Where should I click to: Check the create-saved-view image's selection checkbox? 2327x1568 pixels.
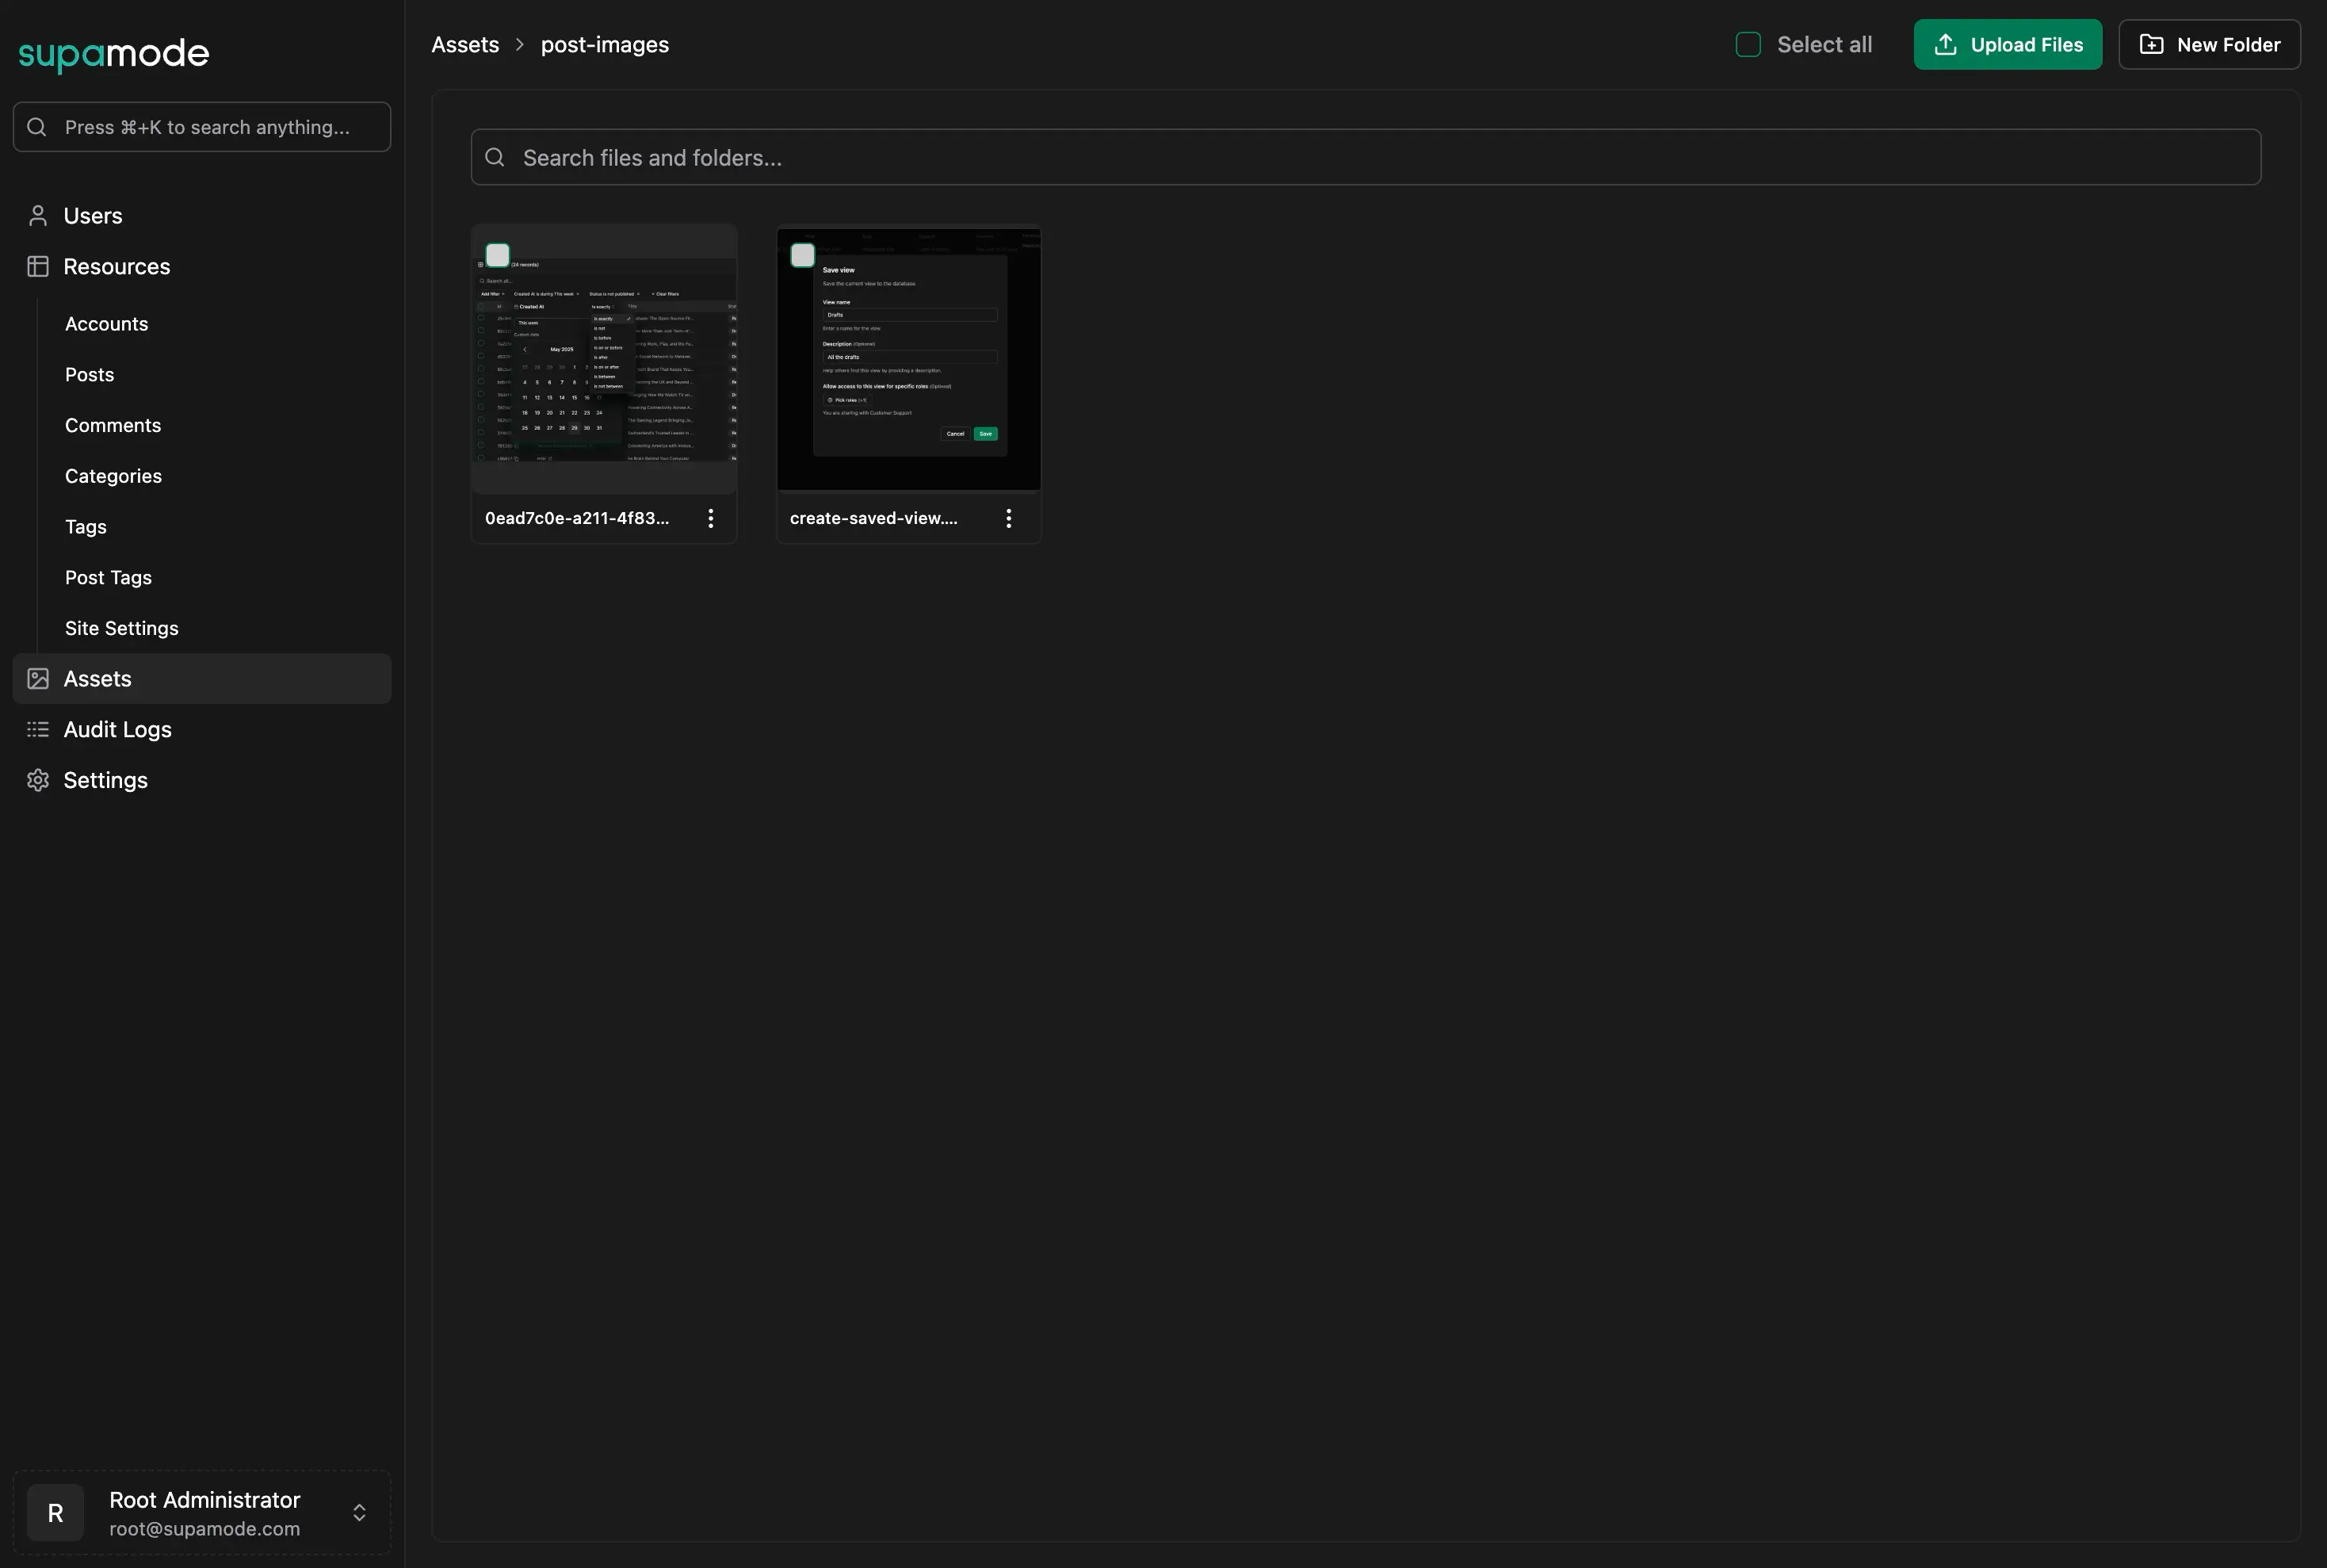click(803, 255)
